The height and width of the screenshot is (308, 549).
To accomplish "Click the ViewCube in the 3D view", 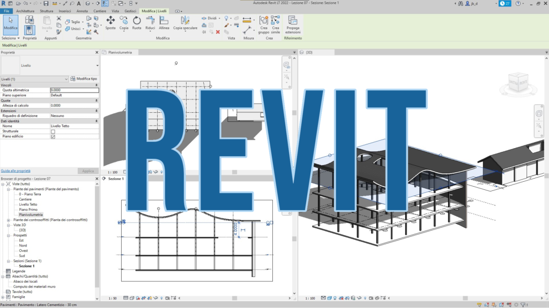I will 518,82.
